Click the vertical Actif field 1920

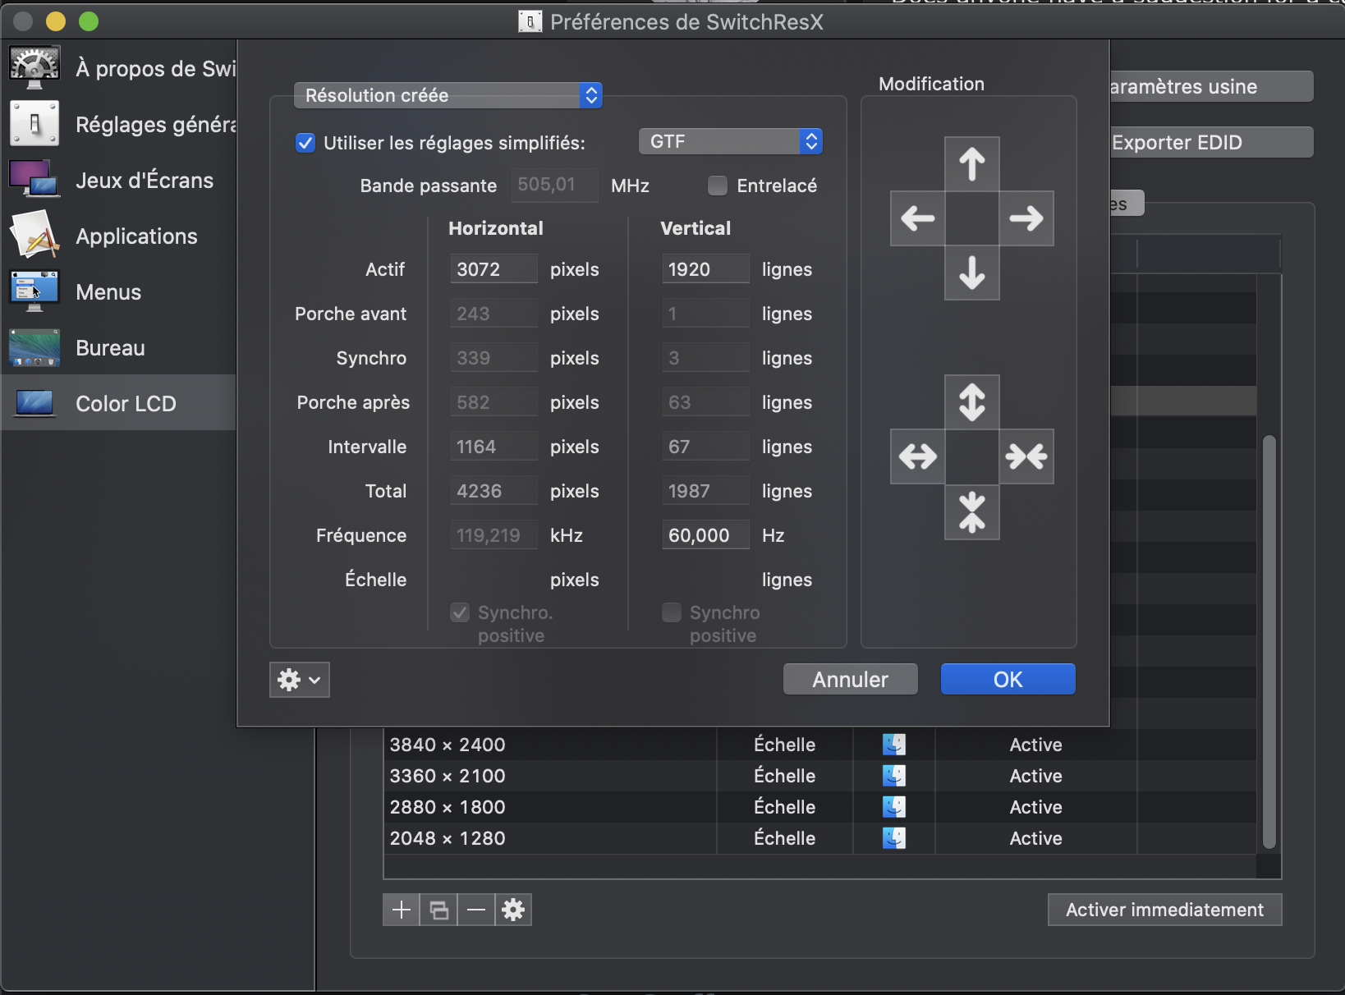click(706, 269)
